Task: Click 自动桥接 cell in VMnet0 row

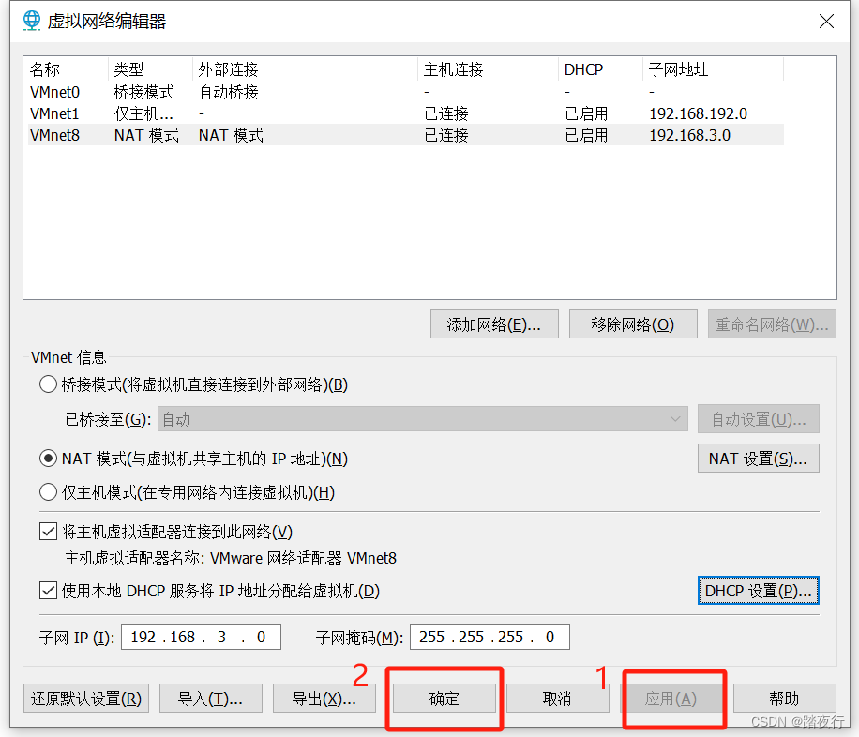Action: point(229,92)
